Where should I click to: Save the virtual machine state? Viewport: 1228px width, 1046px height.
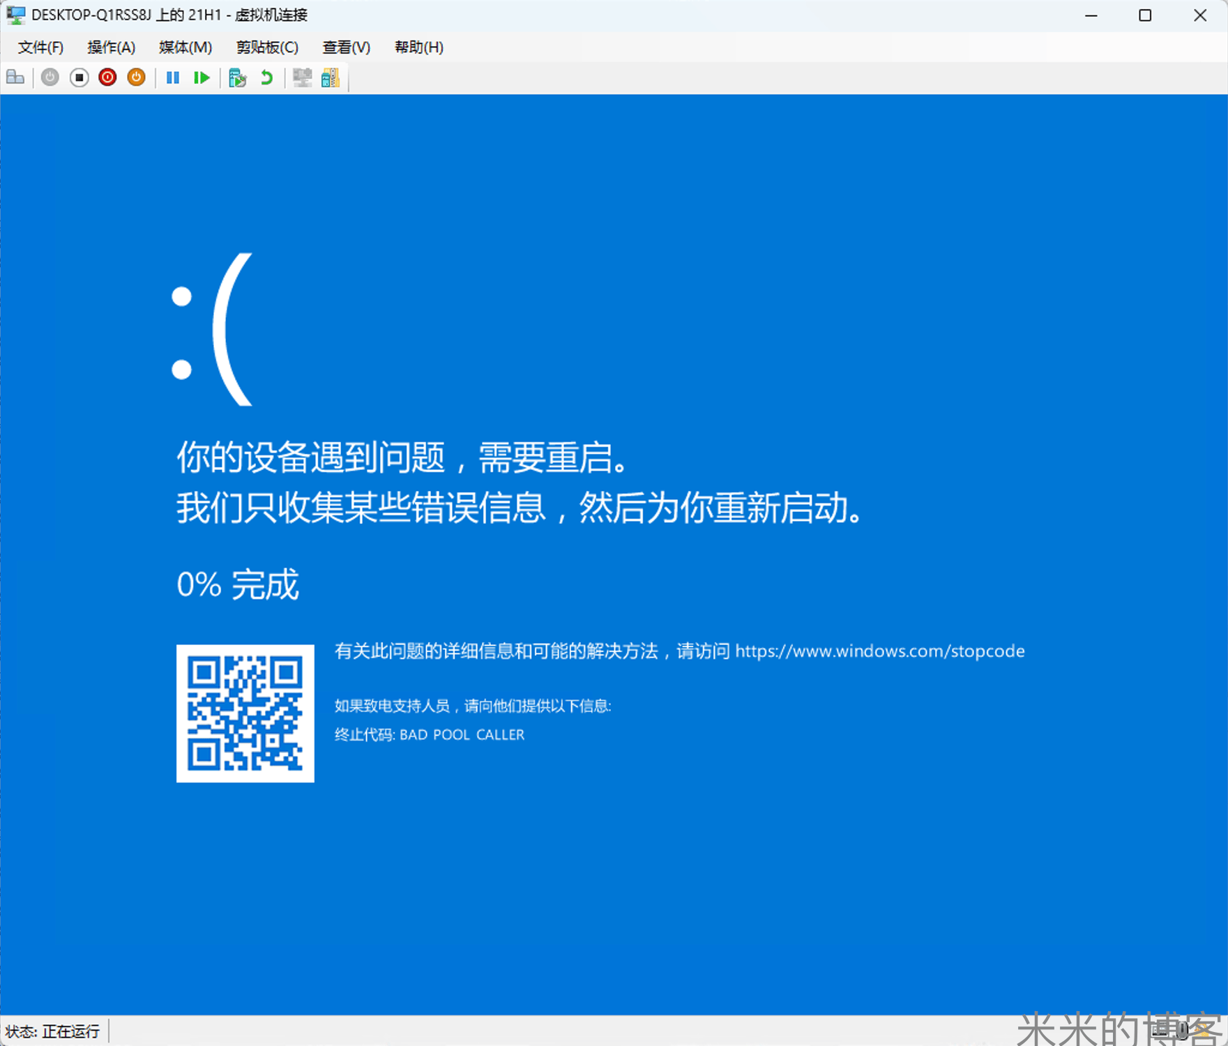[x=135, y=77]
